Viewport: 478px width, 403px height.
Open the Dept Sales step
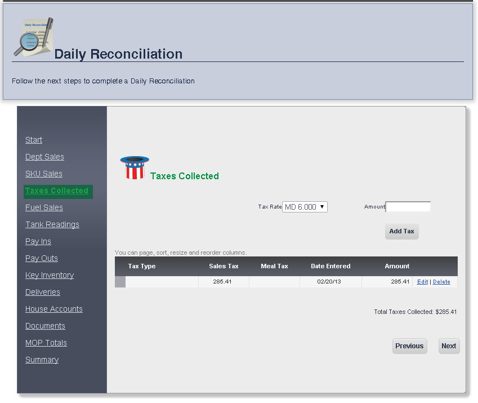tap(44, 157)
